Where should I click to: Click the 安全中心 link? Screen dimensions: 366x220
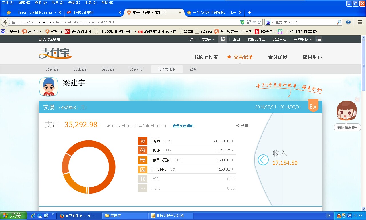[279, 39]
